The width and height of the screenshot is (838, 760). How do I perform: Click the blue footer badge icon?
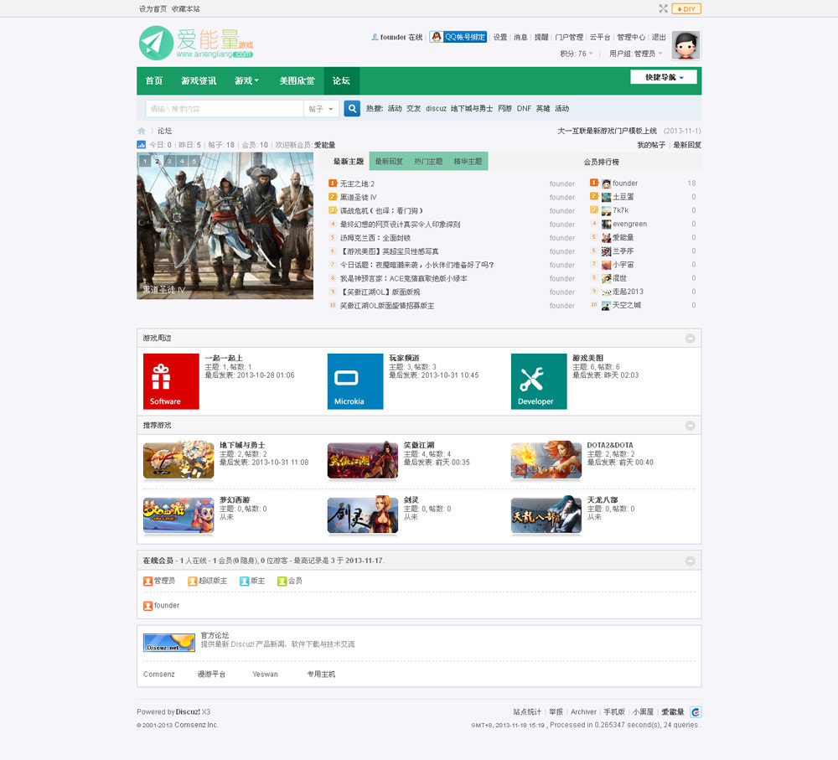696,712
